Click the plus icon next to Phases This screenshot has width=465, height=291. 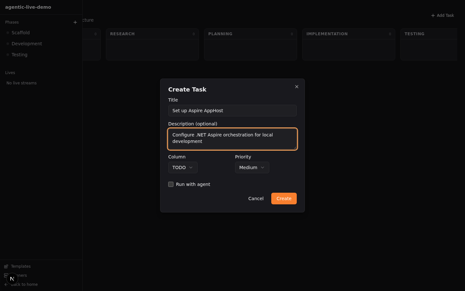(75, 22)
